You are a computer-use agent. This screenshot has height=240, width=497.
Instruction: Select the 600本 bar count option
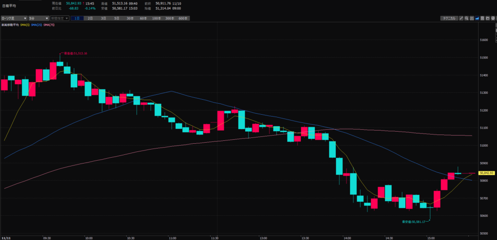coord(183,18)
